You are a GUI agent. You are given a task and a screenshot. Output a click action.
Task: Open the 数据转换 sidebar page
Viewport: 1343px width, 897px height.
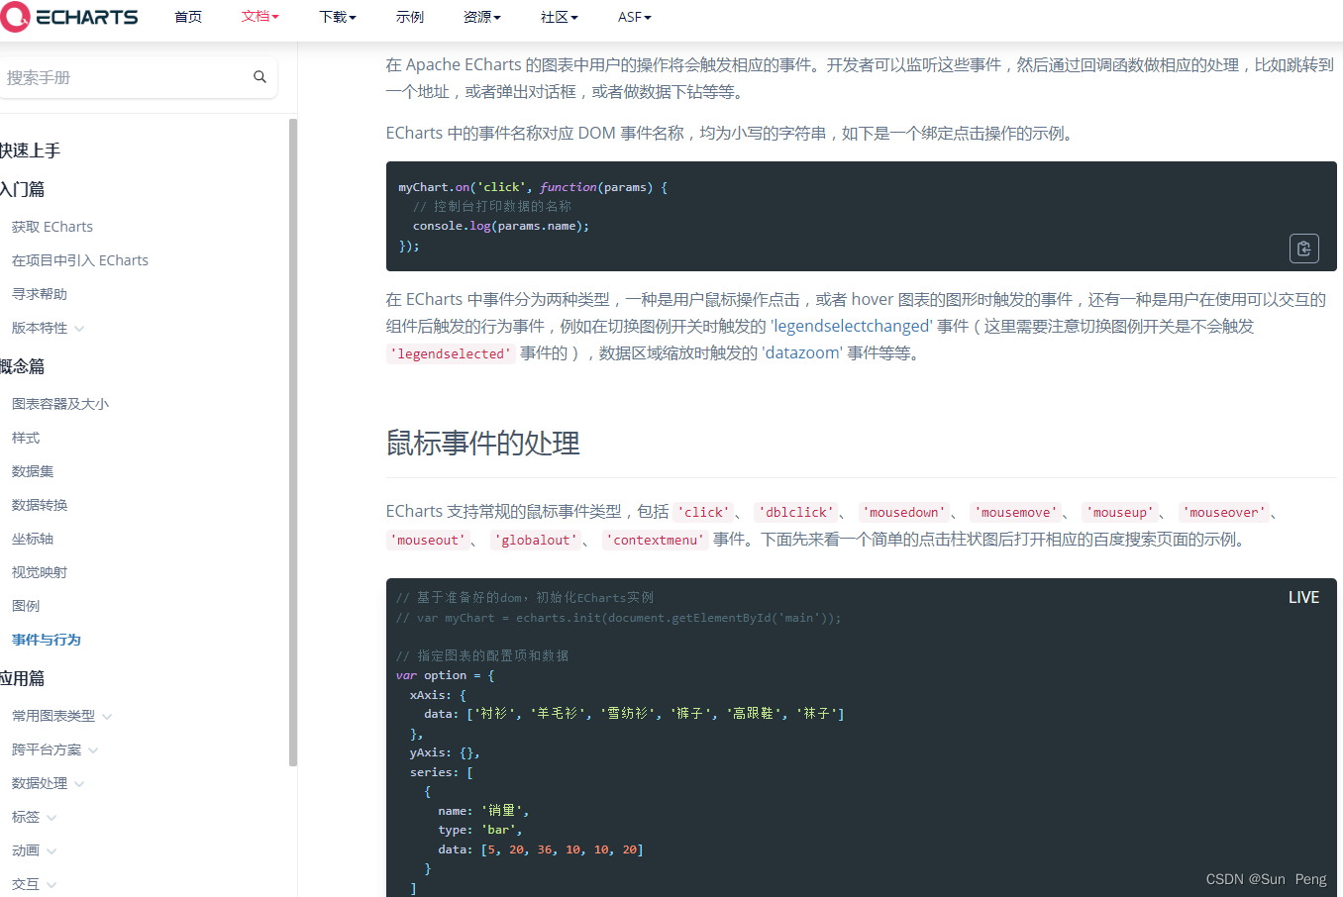pos(40,505)
